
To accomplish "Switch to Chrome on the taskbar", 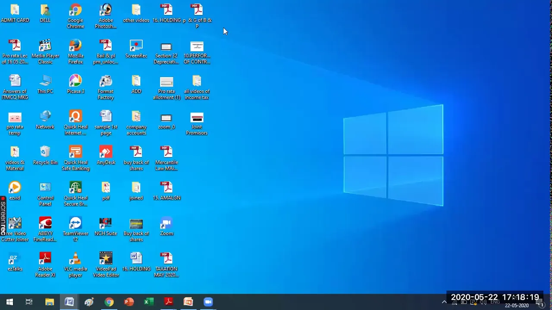I will tap(109, 302).
